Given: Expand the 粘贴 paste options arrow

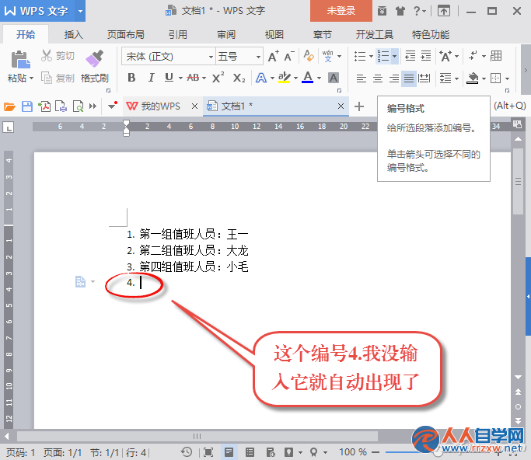Looking at the screenshot, I should 32,78.
